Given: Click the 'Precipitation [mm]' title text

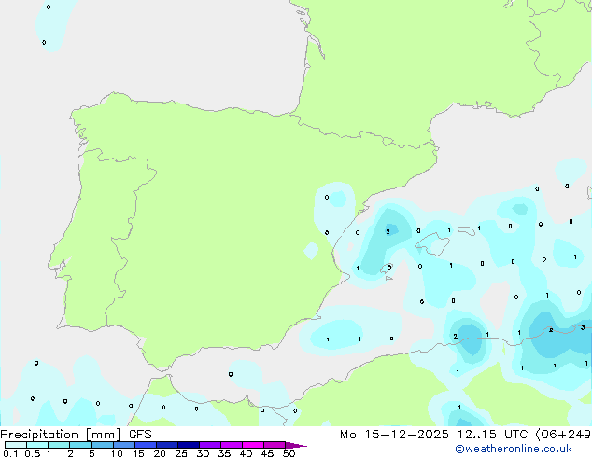Looking at the screenshot, I should click(x=61, y=435).
